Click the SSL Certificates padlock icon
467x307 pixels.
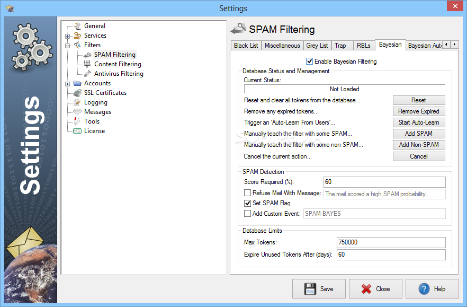(77, 93)
